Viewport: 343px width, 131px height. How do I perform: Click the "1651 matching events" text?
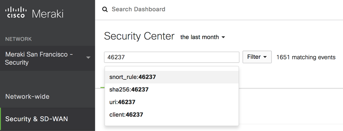point(306,57)
